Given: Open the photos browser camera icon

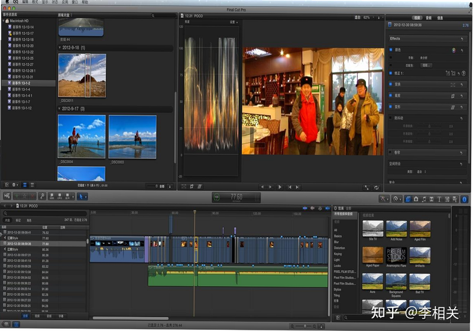Looking at the screenshot, I should (416, 199).
